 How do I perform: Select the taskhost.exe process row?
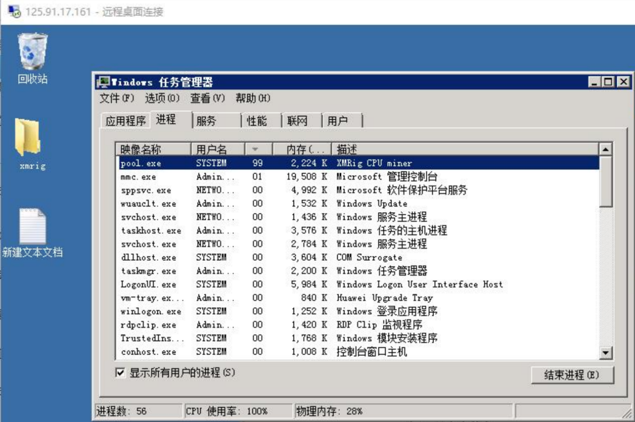(x=357, y=230)
